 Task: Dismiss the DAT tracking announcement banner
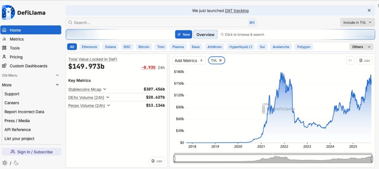[x=369, y=11]
